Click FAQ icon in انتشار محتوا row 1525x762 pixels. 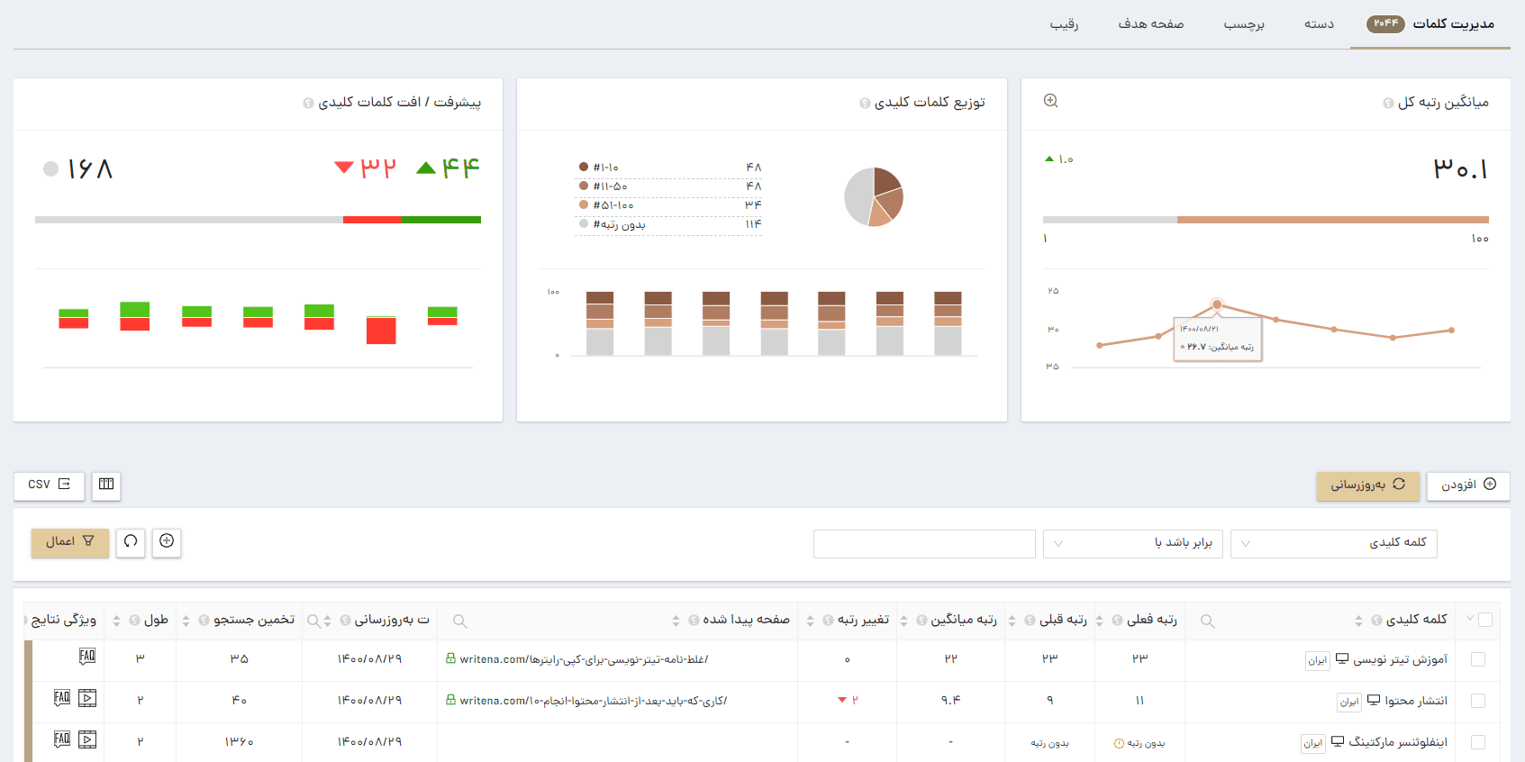[x=62, y=698]
